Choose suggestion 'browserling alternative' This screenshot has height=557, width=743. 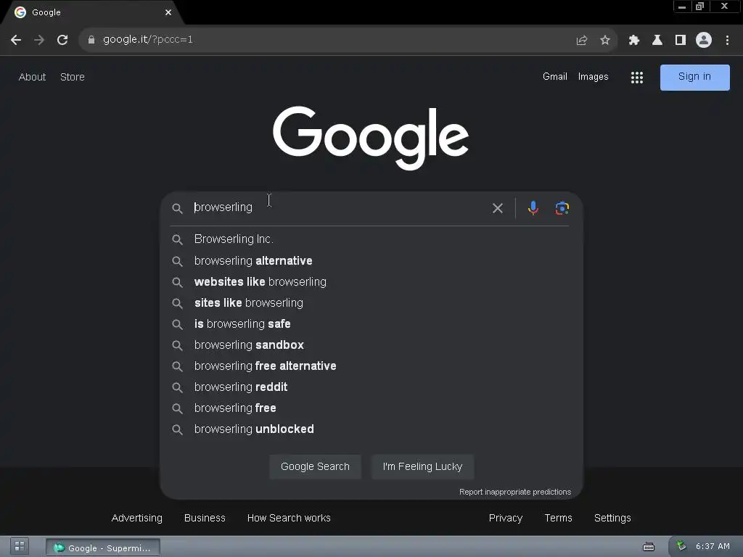371,260
